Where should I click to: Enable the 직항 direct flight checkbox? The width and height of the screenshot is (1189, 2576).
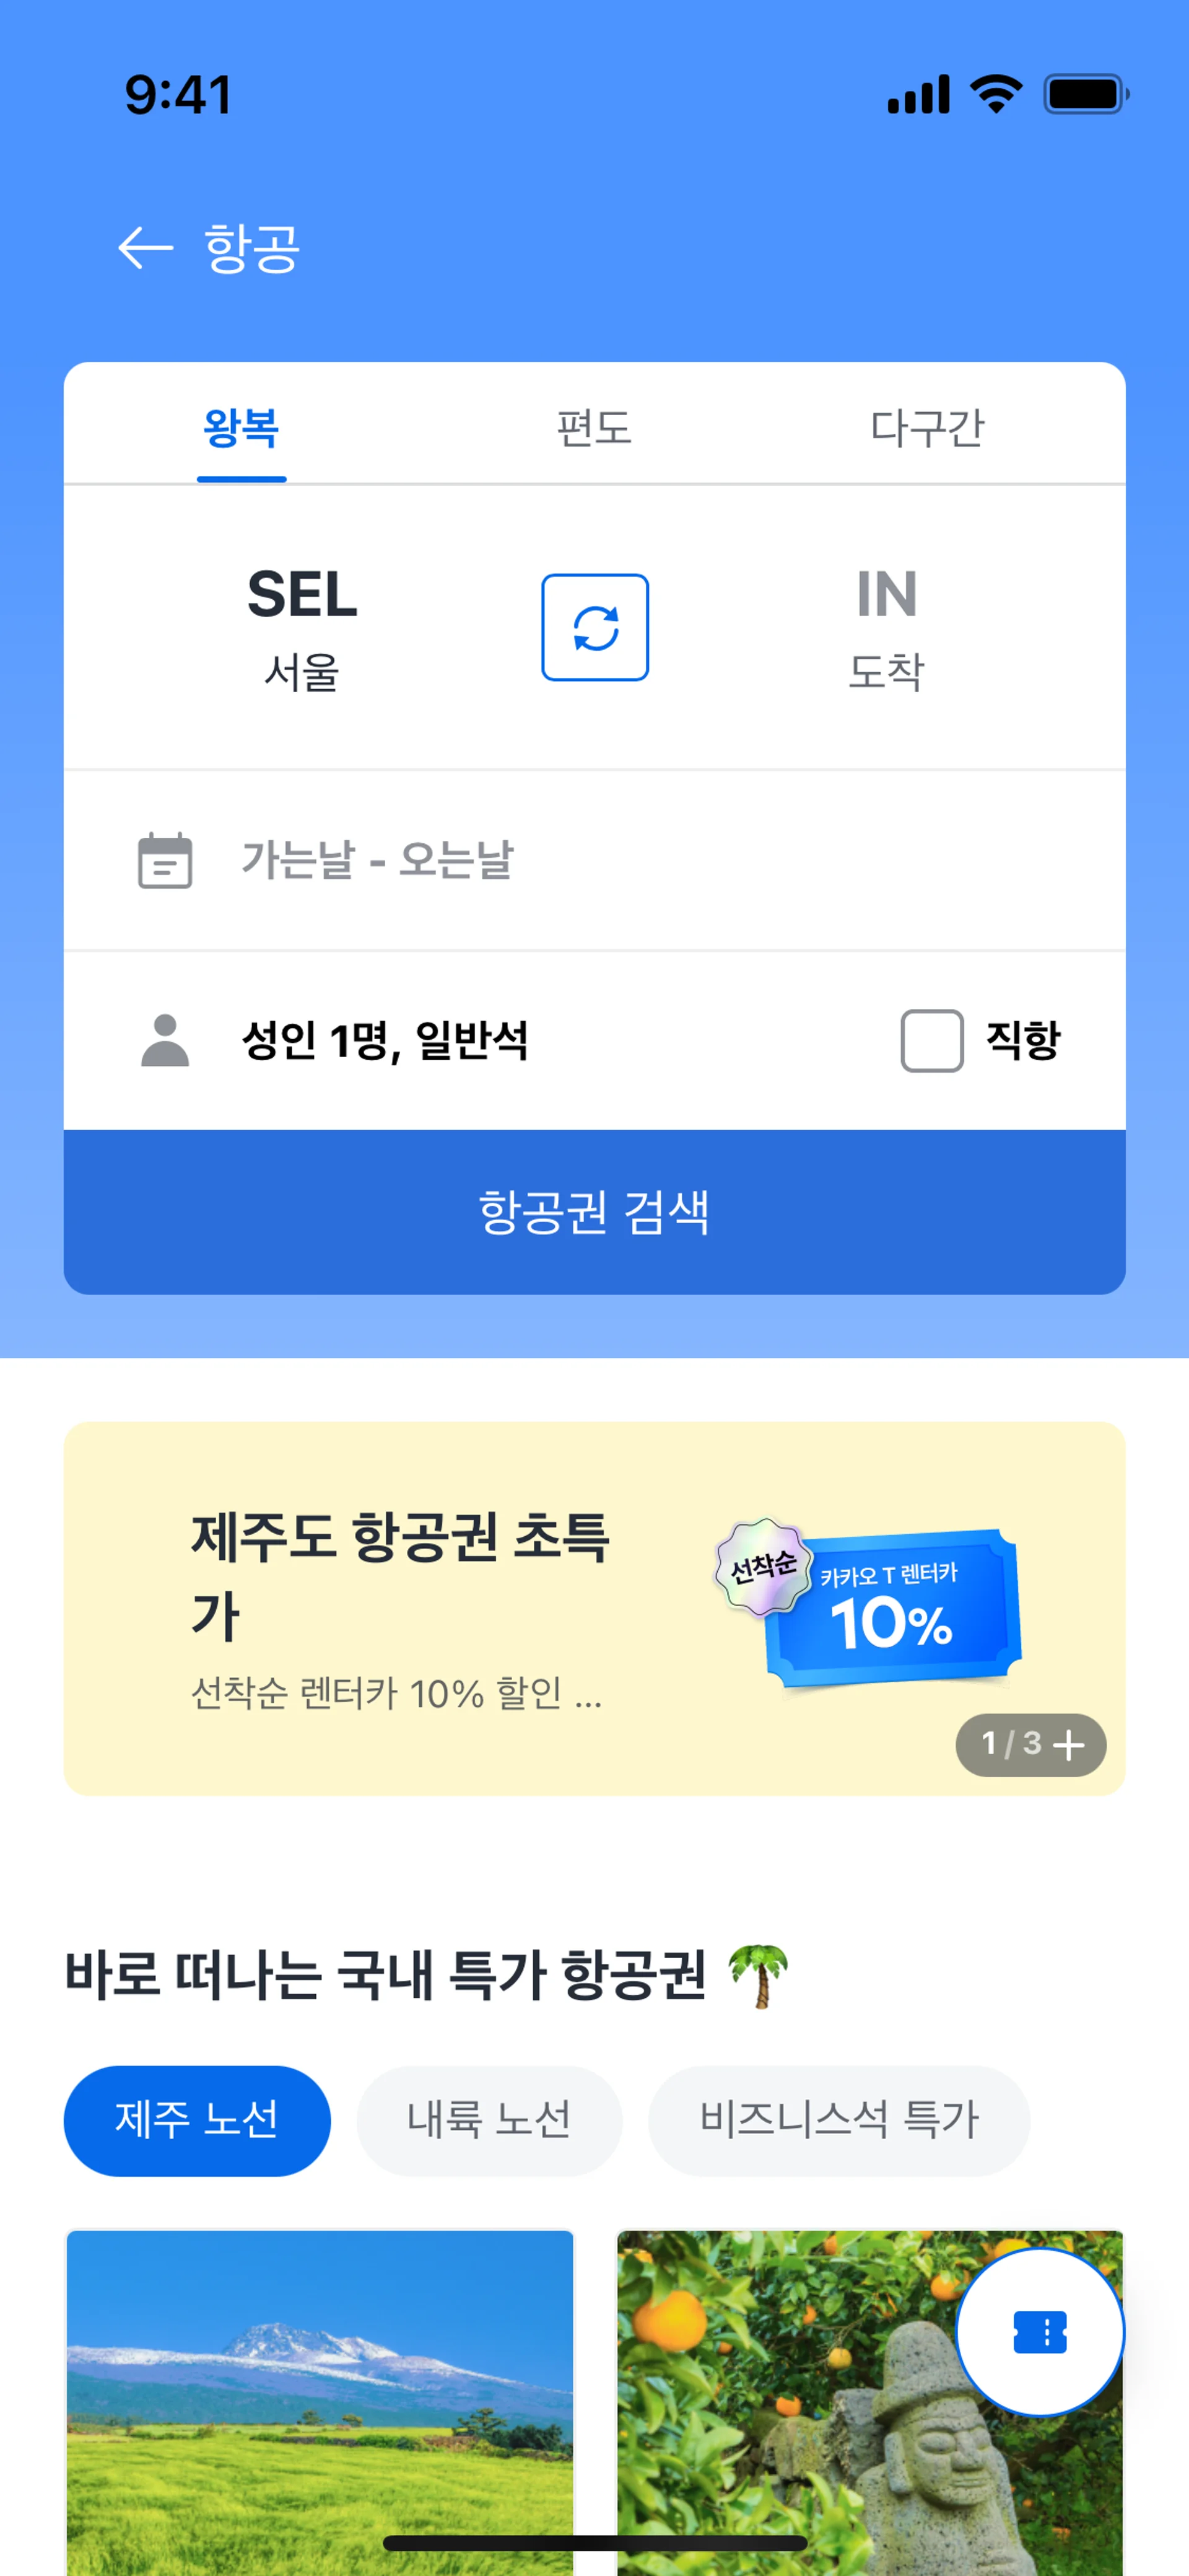[x=931, y=1040]
